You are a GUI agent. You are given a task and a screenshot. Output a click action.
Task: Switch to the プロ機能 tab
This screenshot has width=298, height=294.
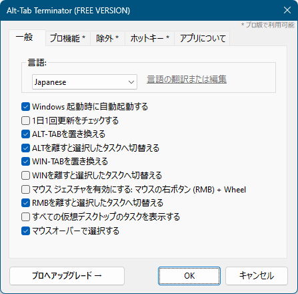pos(68,38)
